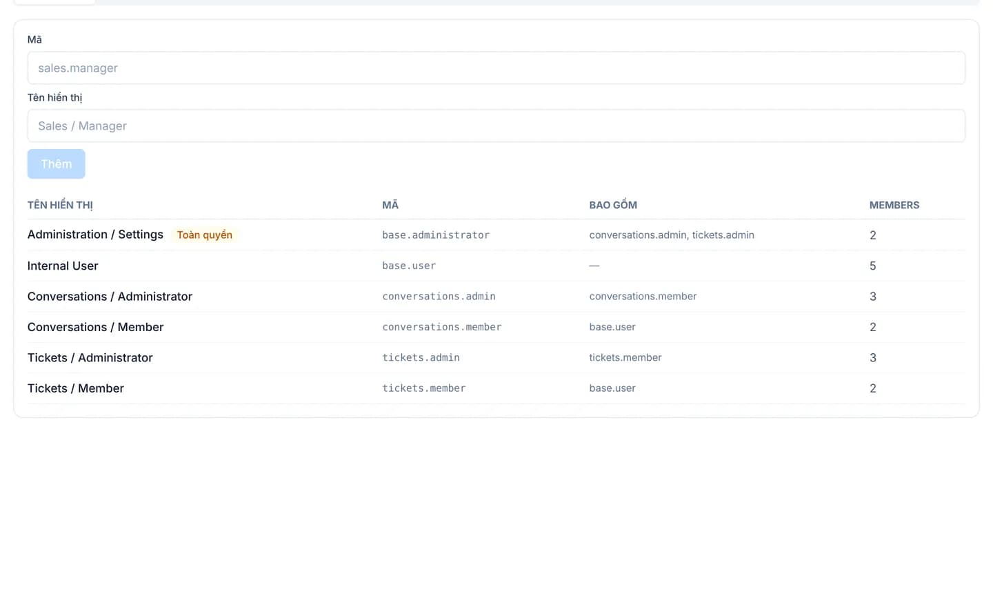This screenshot has height=596, width=993.
Task: Click the tickets.admin code in the Mã column
Action: point(421,357)
